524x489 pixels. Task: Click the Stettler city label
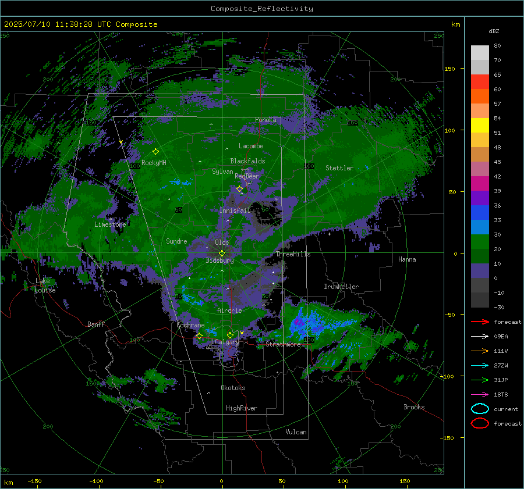pyautogui.click(x=339, y=168)
